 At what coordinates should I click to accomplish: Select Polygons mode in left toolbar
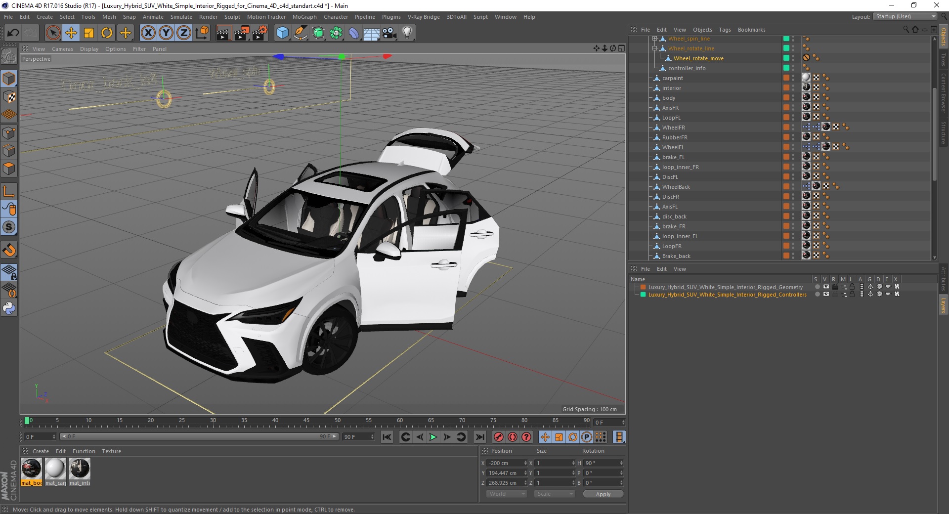pyautogui.click(x=9, y=169)
